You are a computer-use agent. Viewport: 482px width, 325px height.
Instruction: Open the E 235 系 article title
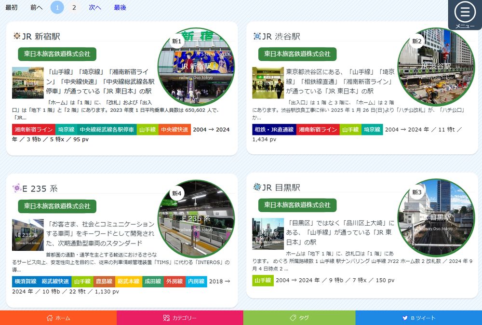pyautogui.click(x=40, y=189)
